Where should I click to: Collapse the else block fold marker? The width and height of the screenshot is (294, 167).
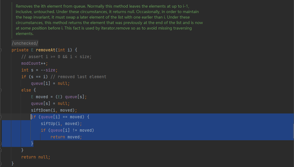coord(1,90)
